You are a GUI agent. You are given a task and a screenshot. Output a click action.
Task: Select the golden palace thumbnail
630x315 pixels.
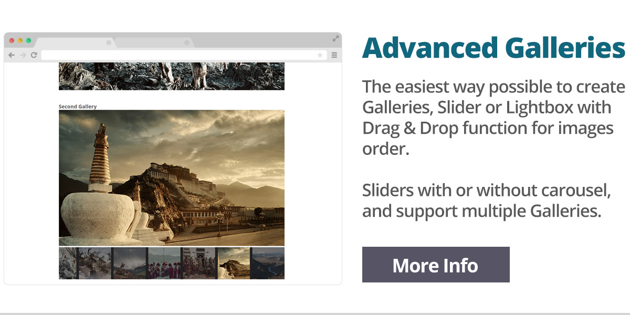click(x=234, y=263)
